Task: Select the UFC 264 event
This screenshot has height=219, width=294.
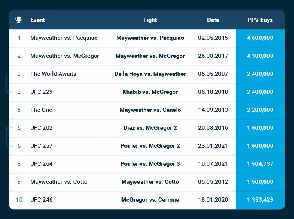Action: pyautogui.click(x=41, y=164)
